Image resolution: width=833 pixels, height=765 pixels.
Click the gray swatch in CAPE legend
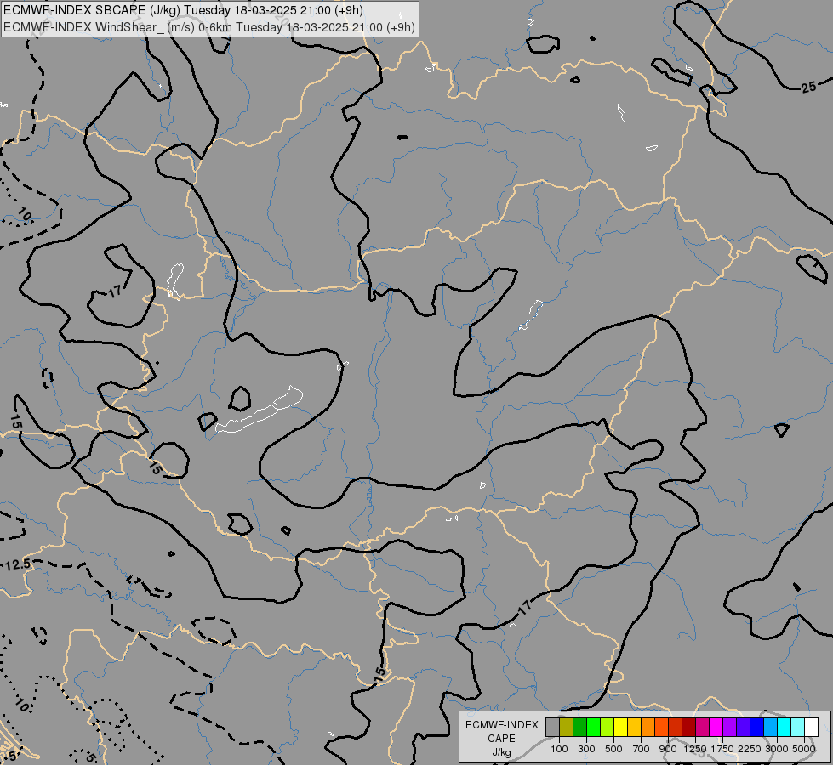coord(552,728)
